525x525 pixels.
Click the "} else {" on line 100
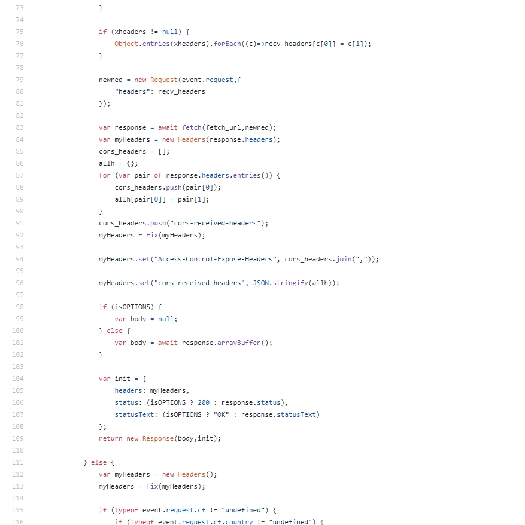115,331
